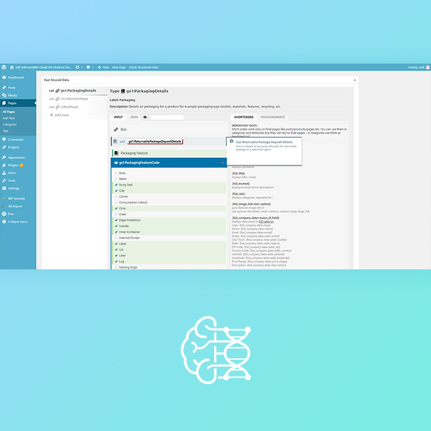The height and width of the screenshot is (431, 431).
Task: Select s:WebPage category row
Action: click(x=64, y=107)
